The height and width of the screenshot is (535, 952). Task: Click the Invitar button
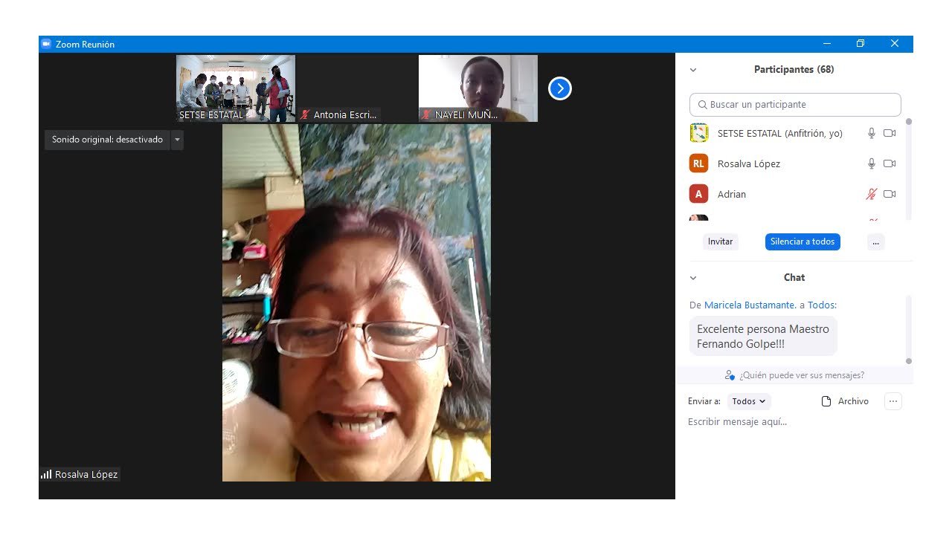pos(720,241)
